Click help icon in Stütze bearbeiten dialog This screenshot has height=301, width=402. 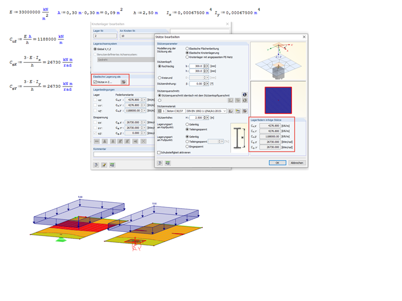point(160,163)
